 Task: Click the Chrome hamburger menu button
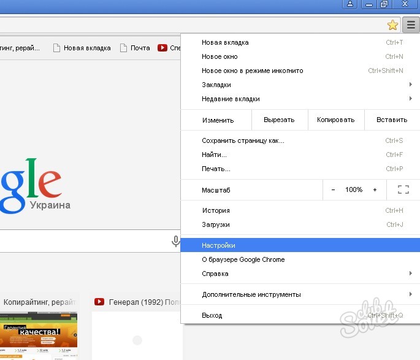point(411,25)
